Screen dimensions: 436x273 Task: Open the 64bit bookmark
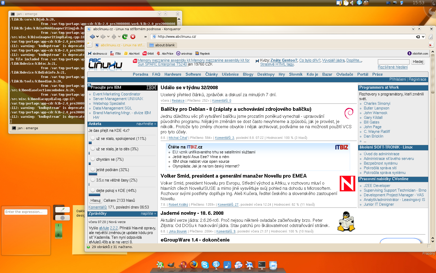click(x=148, y=54)
